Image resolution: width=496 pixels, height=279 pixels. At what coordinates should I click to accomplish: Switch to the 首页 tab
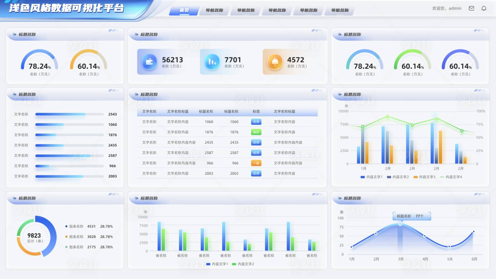click(x=184, y=11)
